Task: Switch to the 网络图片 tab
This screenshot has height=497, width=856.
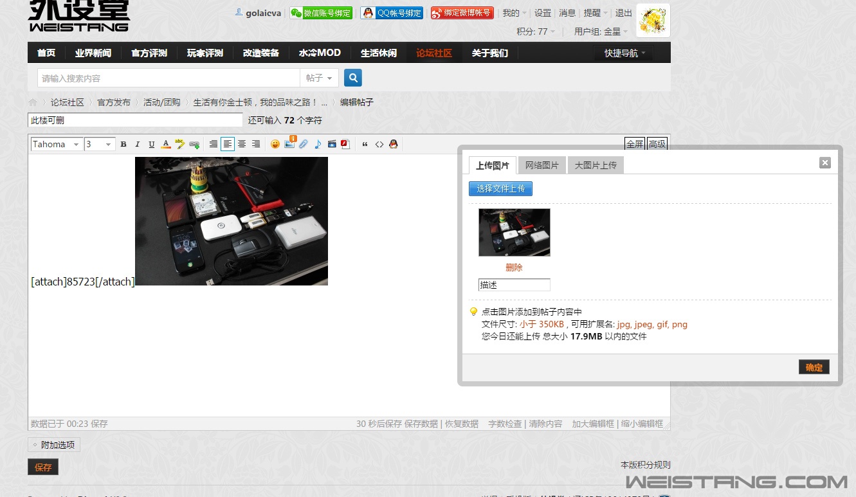Action: tap(542, 165)
